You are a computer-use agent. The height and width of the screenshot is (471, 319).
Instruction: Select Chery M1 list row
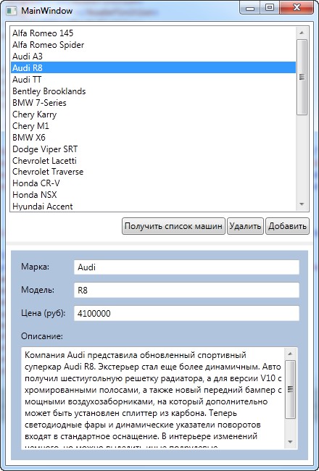coord(153,125)
